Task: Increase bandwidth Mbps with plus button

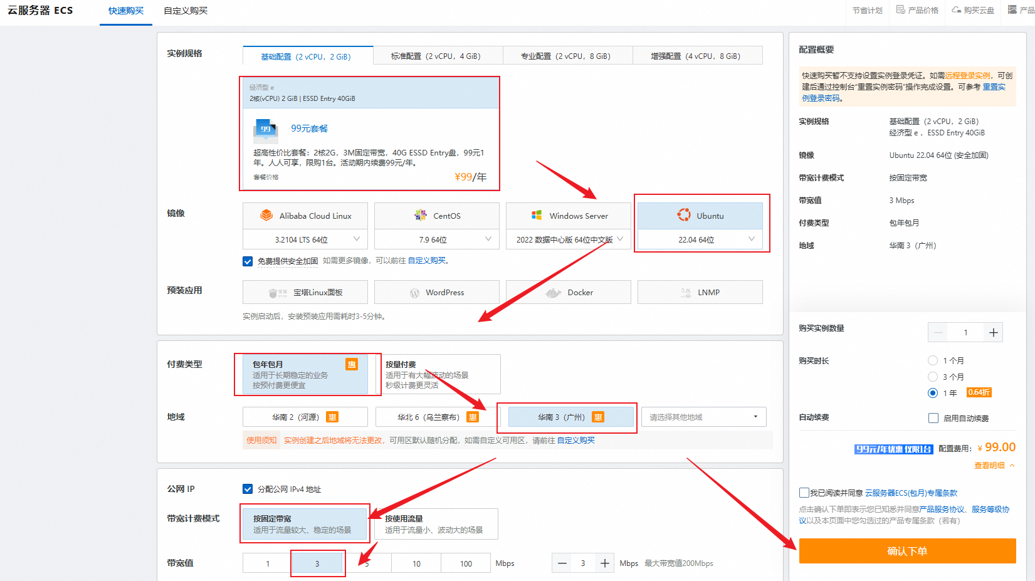Action: tap(604, 563)
